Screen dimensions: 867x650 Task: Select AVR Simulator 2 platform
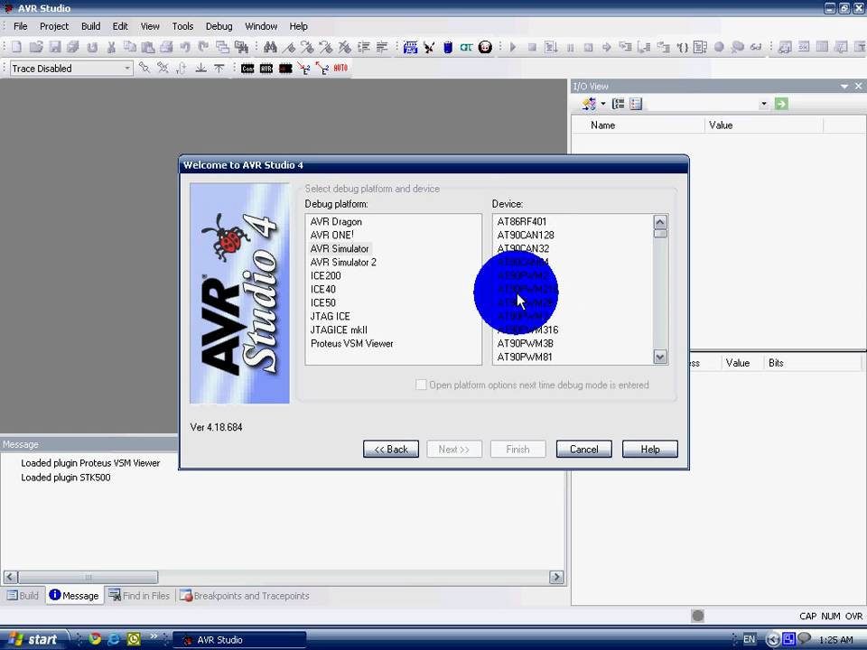[x=343, y=262]
